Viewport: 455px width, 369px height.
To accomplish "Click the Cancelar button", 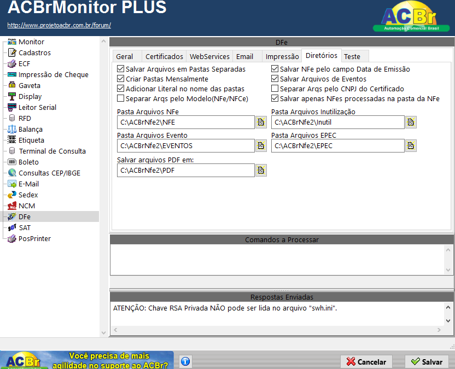I will (366, 362).
